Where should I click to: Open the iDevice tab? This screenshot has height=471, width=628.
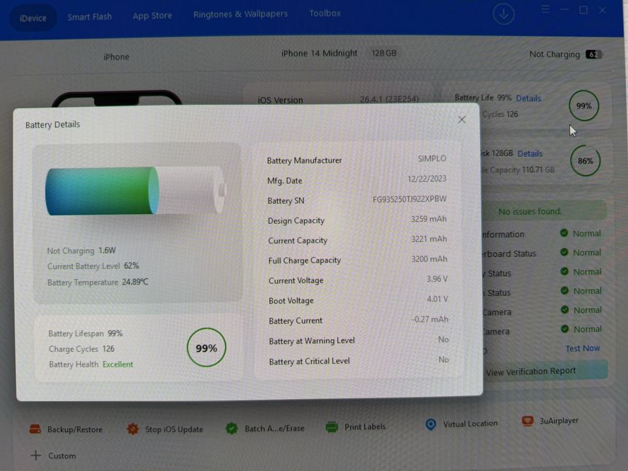[33, 18]
